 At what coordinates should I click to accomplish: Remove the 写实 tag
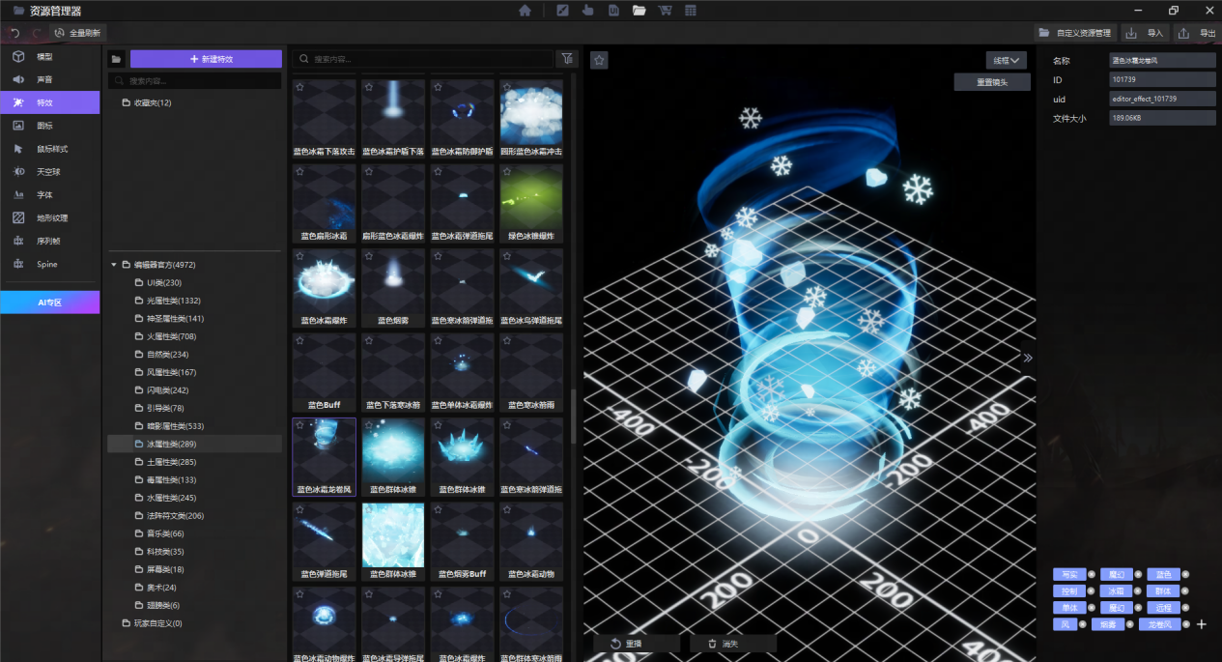1091,574
